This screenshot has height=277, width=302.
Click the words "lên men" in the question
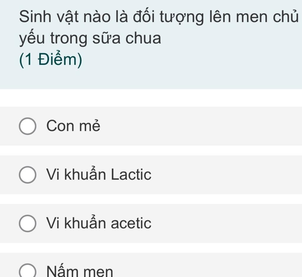click(234, 17)
